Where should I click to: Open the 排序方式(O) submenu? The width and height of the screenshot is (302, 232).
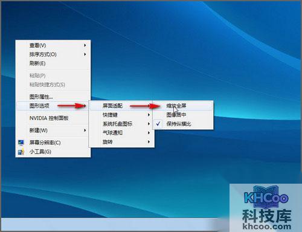click(x=53, y=54)
